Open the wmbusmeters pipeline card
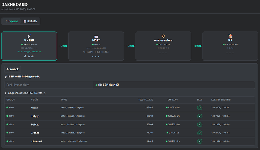The width and height of the screenshot is (260, 150). (x=163, y=46)
